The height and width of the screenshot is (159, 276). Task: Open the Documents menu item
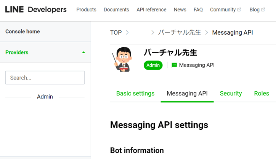[116, 10]
